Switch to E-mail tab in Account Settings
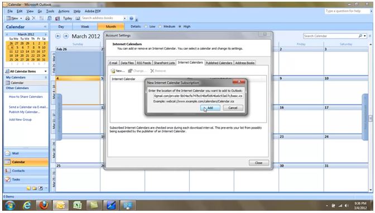The width and height of the screenshot is (375, 213). pyautogui.click(x=113, y=63)
